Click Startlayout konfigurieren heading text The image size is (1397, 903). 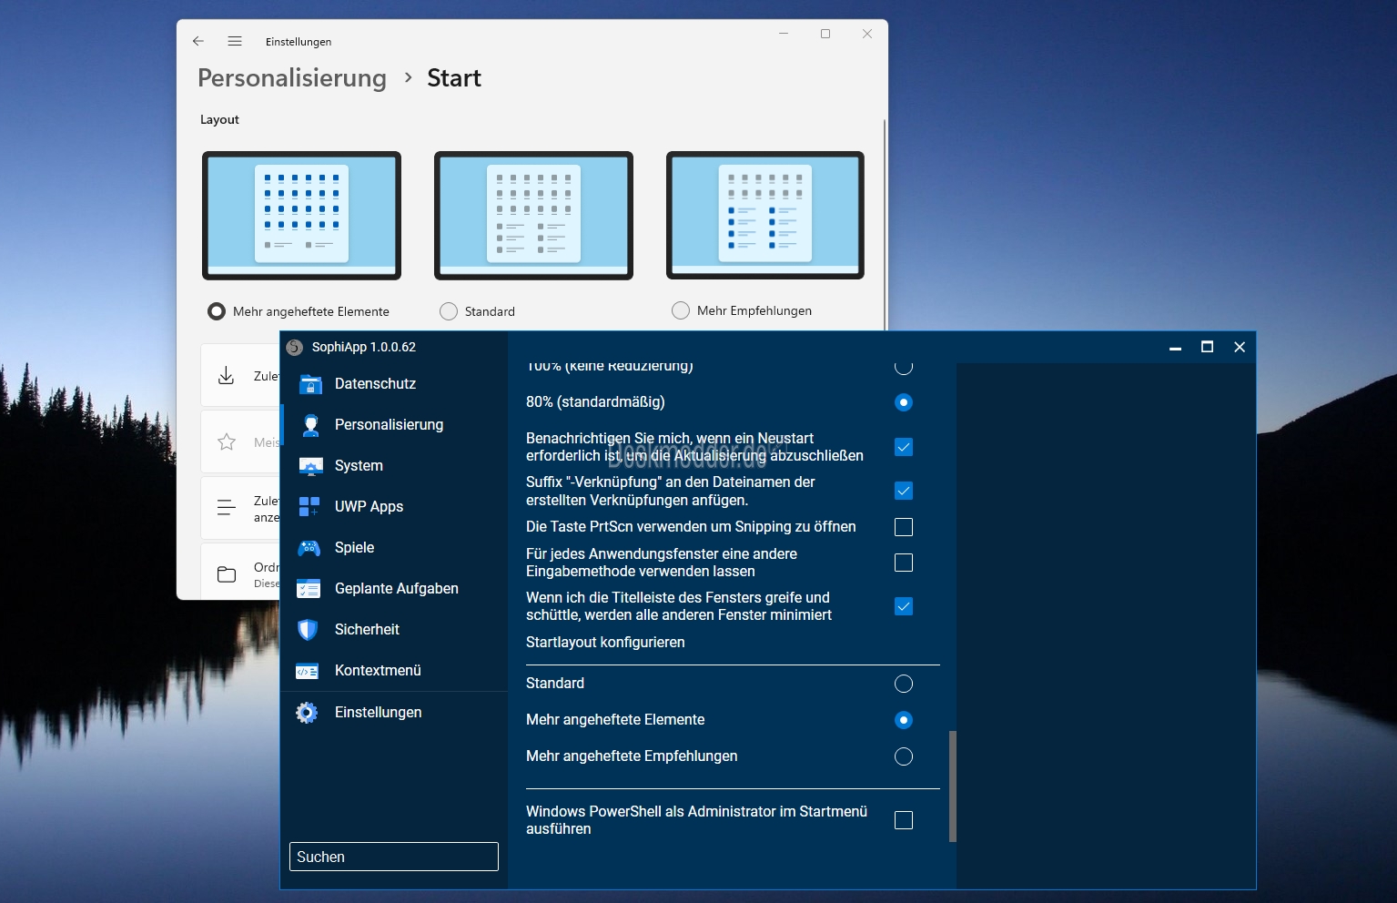[x=605, y=643]
